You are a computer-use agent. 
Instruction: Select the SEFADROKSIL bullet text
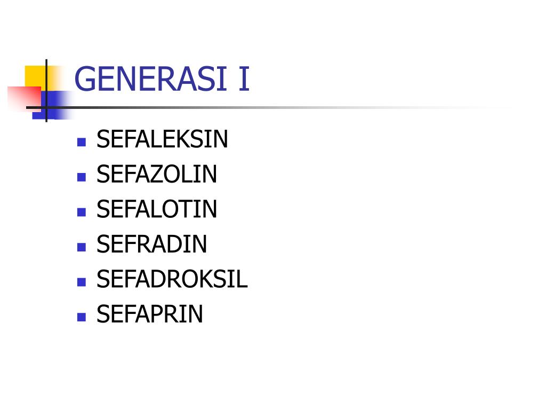[172, 279]
